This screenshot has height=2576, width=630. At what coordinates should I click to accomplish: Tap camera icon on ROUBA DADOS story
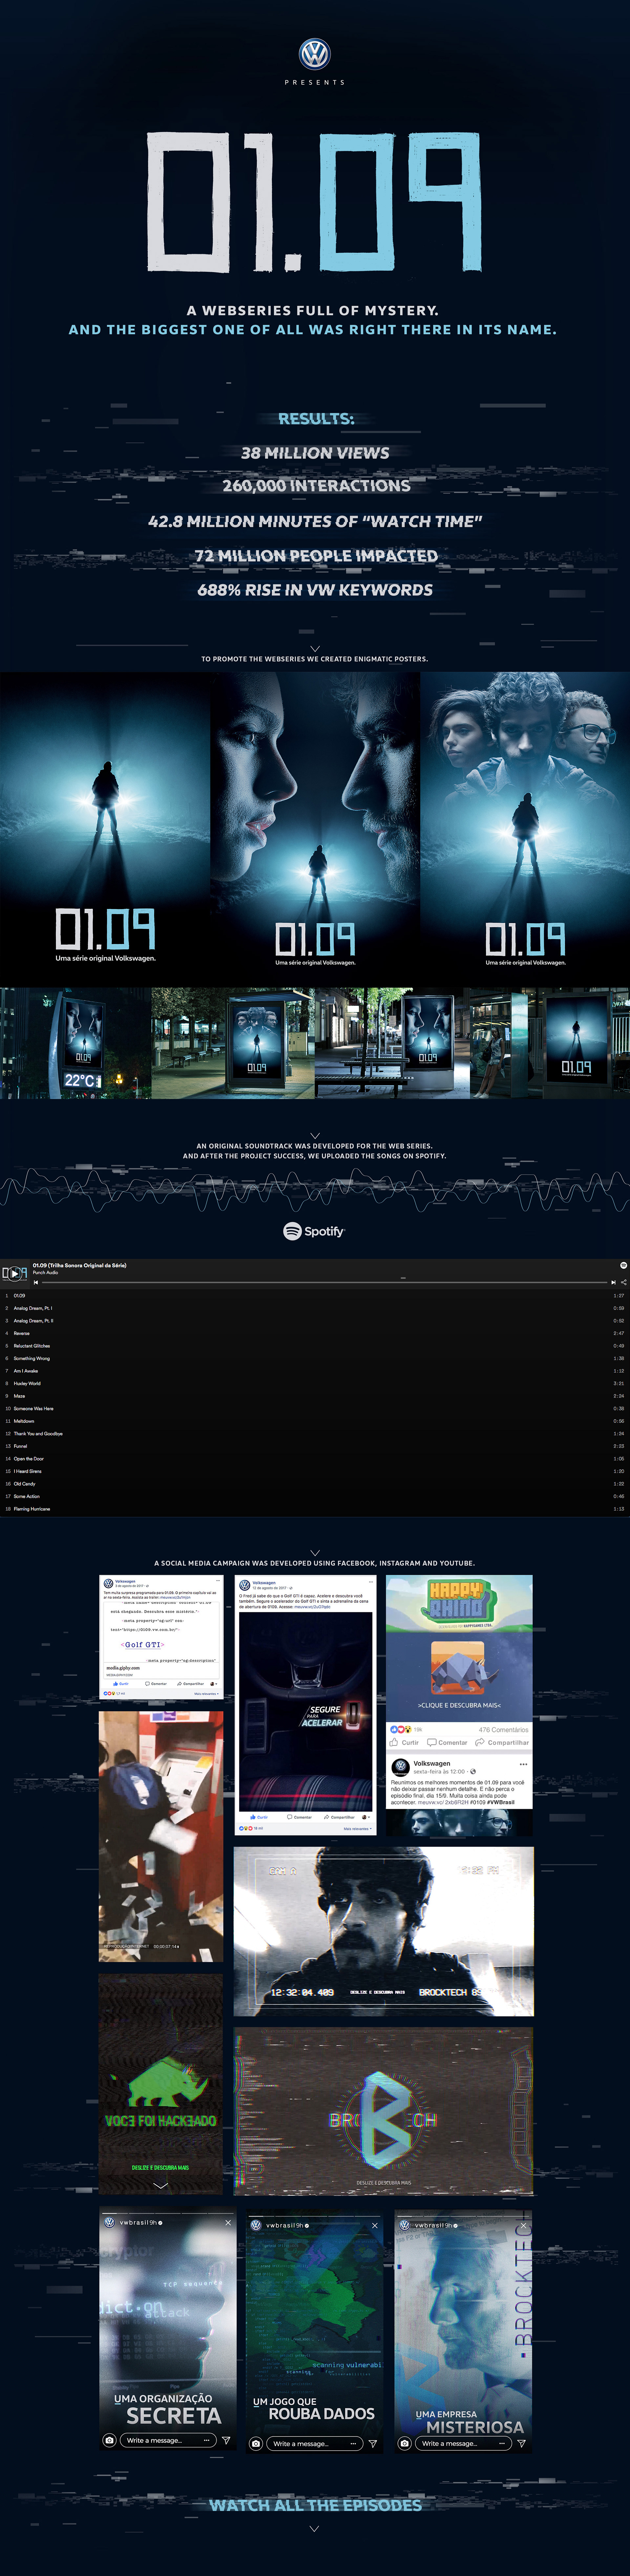coord(256,2443)
